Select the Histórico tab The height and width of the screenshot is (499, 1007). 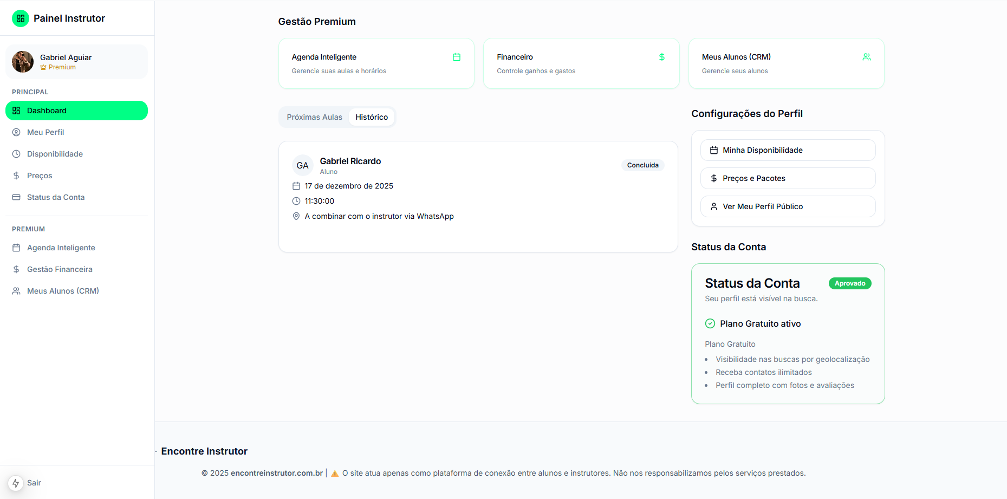pyautogui.click(x=372, y=116)
